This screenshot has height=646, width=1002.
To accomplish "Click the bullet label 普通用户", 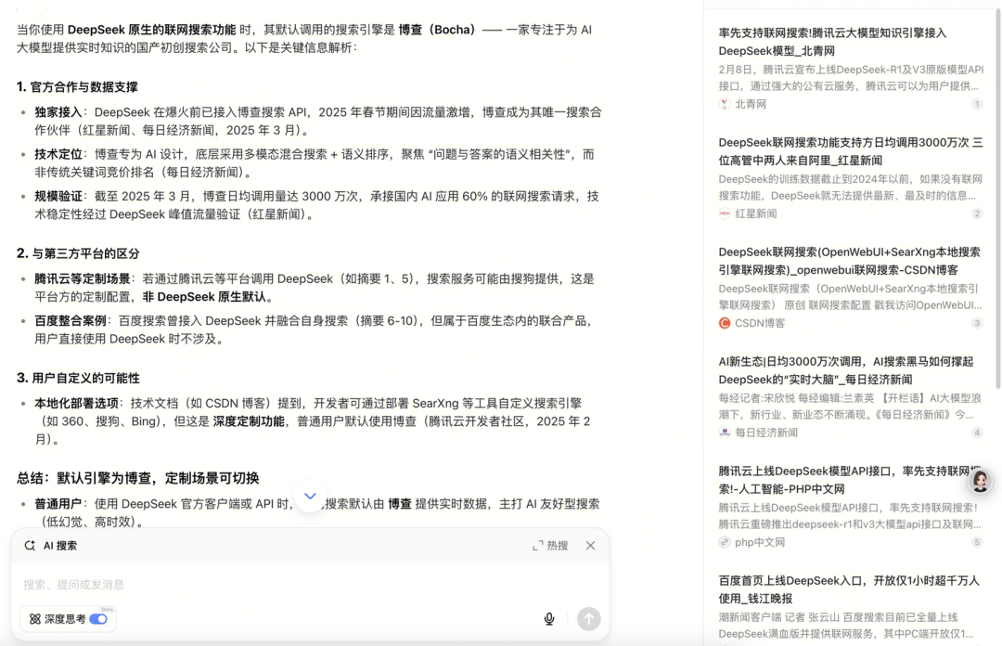I will [x=58, y=504].
